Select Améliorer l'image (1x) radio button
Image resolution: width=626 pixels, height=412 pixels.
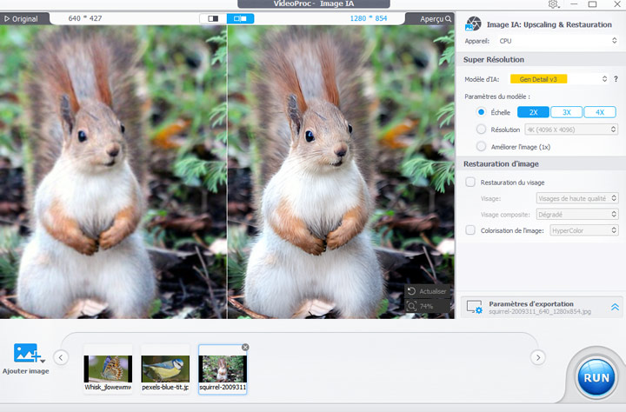pyautogui.click(x=481, y=147)
